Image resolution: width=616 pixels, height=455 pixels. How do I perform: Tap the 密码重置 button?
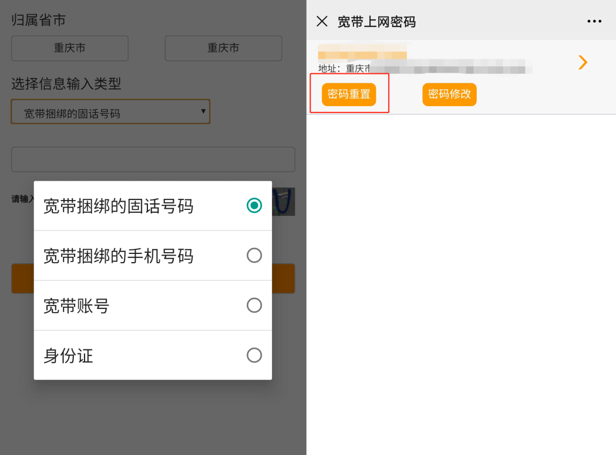pos(348,94)
